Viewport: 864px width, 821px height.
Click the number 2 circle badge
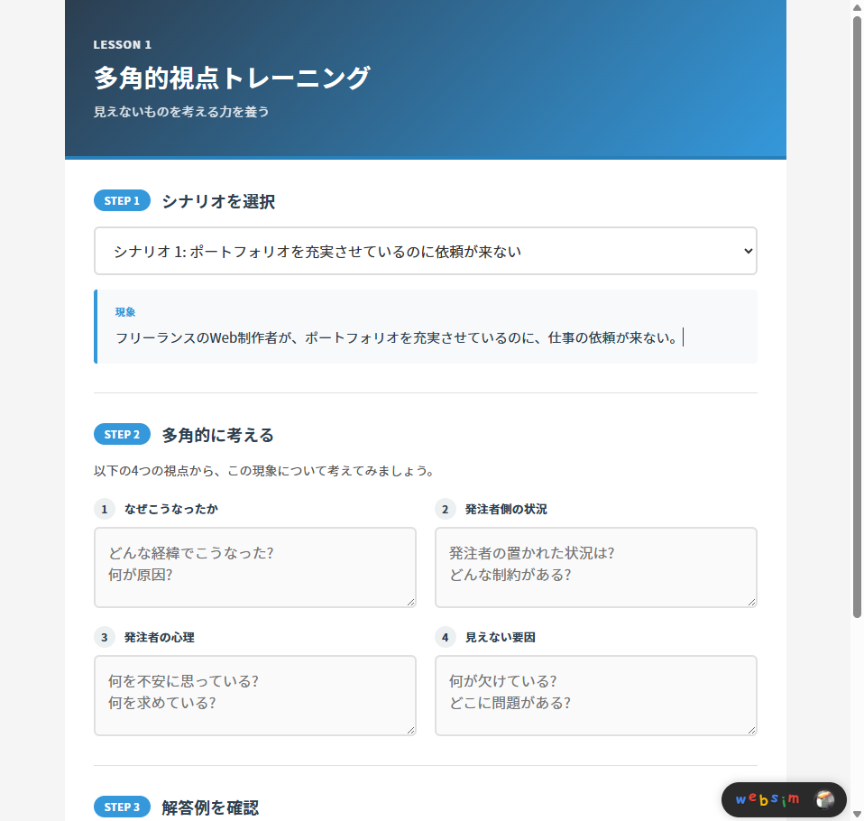click(x=445, y=510)
